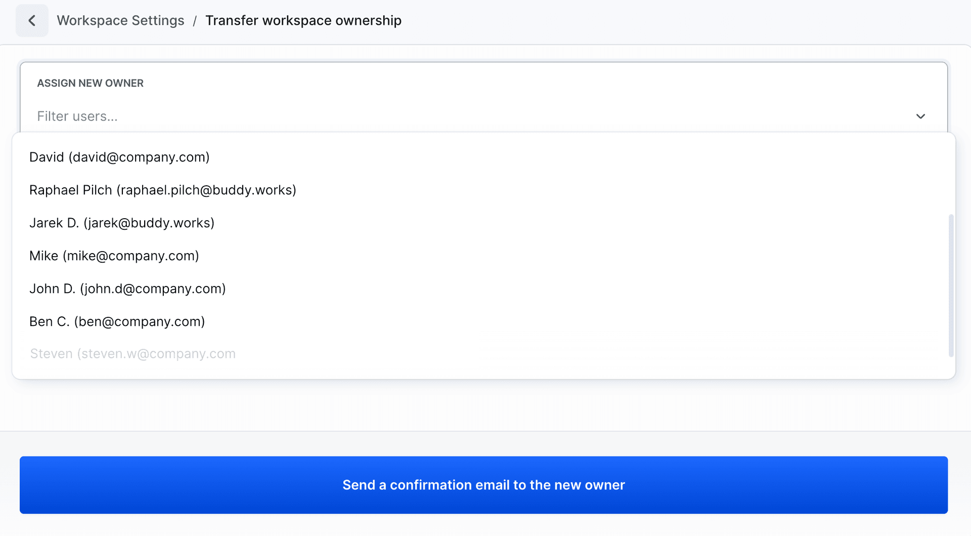This screenshot has width=971, height=536.
Task: Click the Assign New Owner section label
Action: (x=90, y=83)
